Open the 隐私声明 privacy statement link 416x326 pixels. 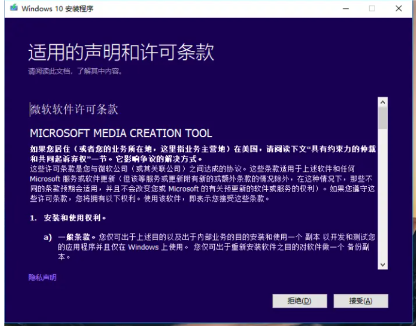42,277
